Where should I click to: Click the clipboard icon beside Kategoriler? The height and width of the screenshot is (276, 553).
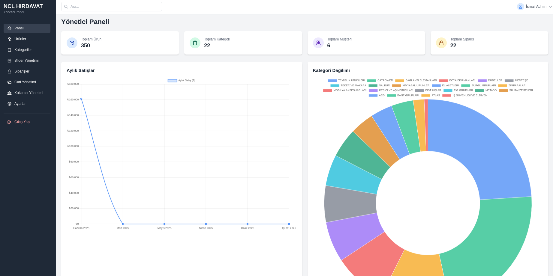pyautogui.click(x=9, y=50)
